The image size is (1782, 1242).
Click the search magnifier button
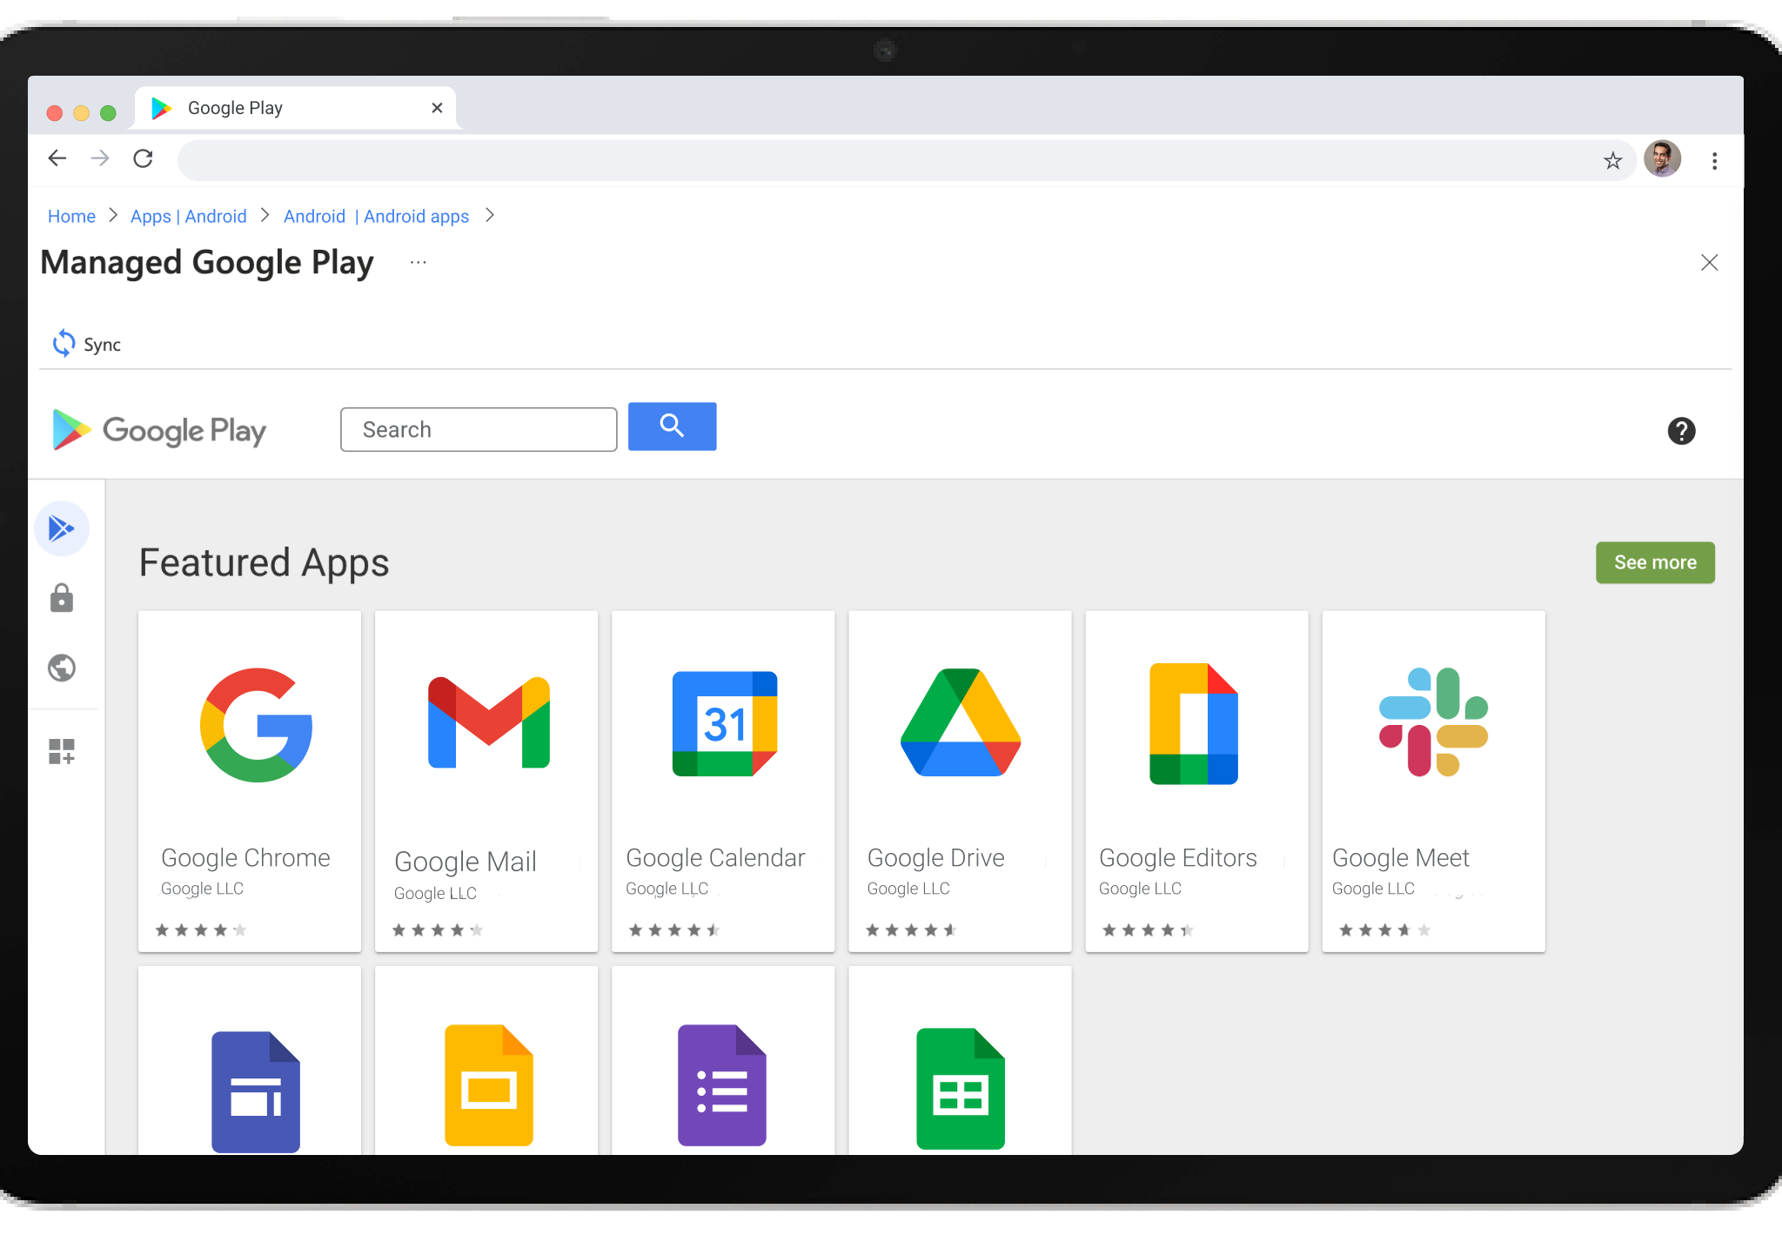672,429
